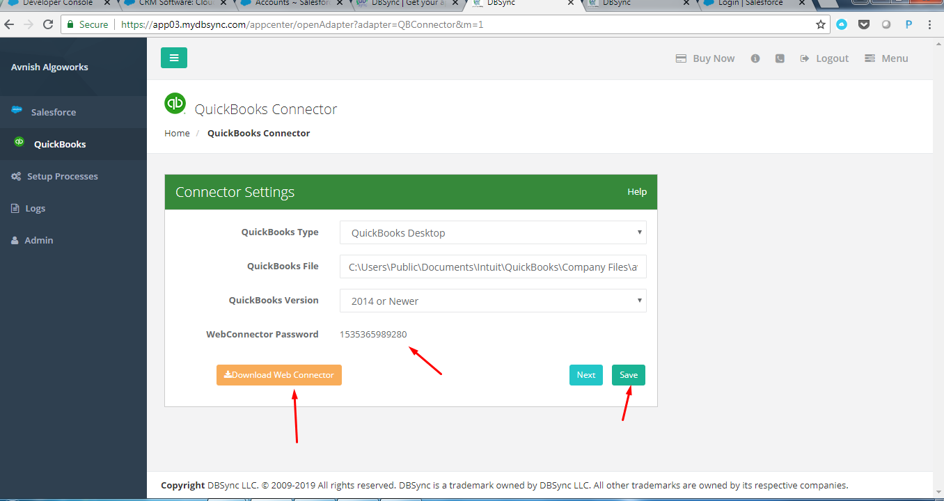This screenshot has width=944, height=501.
Task: Reload the page using browser refresh icon
Action: (x=48, y=24)
